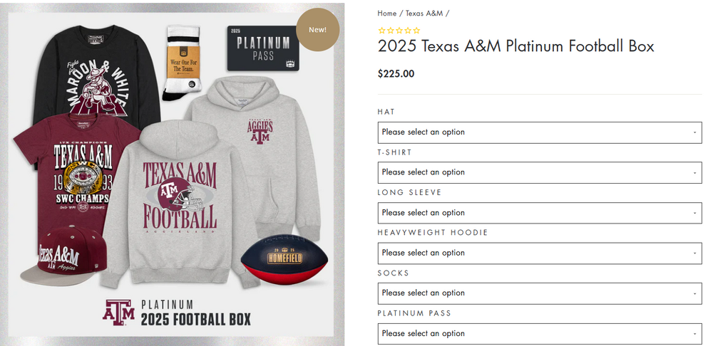The width and height of the screenshot is (713, 346).
Task: Click the socks in product image
Action: (183, 64)
